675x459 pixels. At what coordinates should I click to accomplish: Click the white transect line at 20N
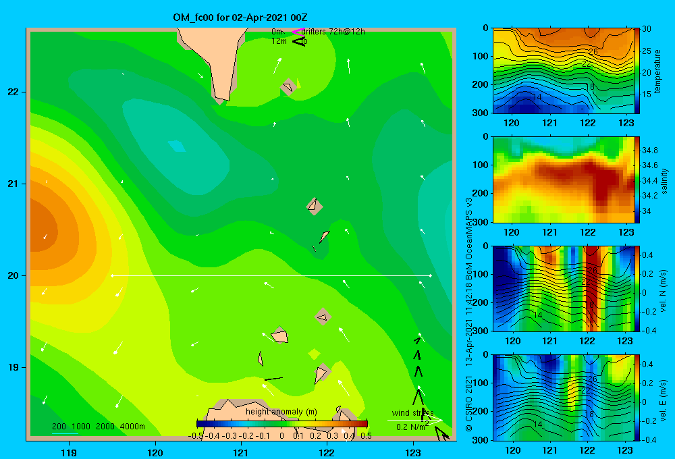coord(271,275)
